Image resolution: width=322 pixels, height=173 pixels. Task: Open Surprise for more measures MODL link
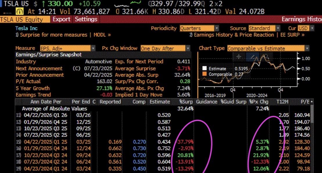click(63, 35)
